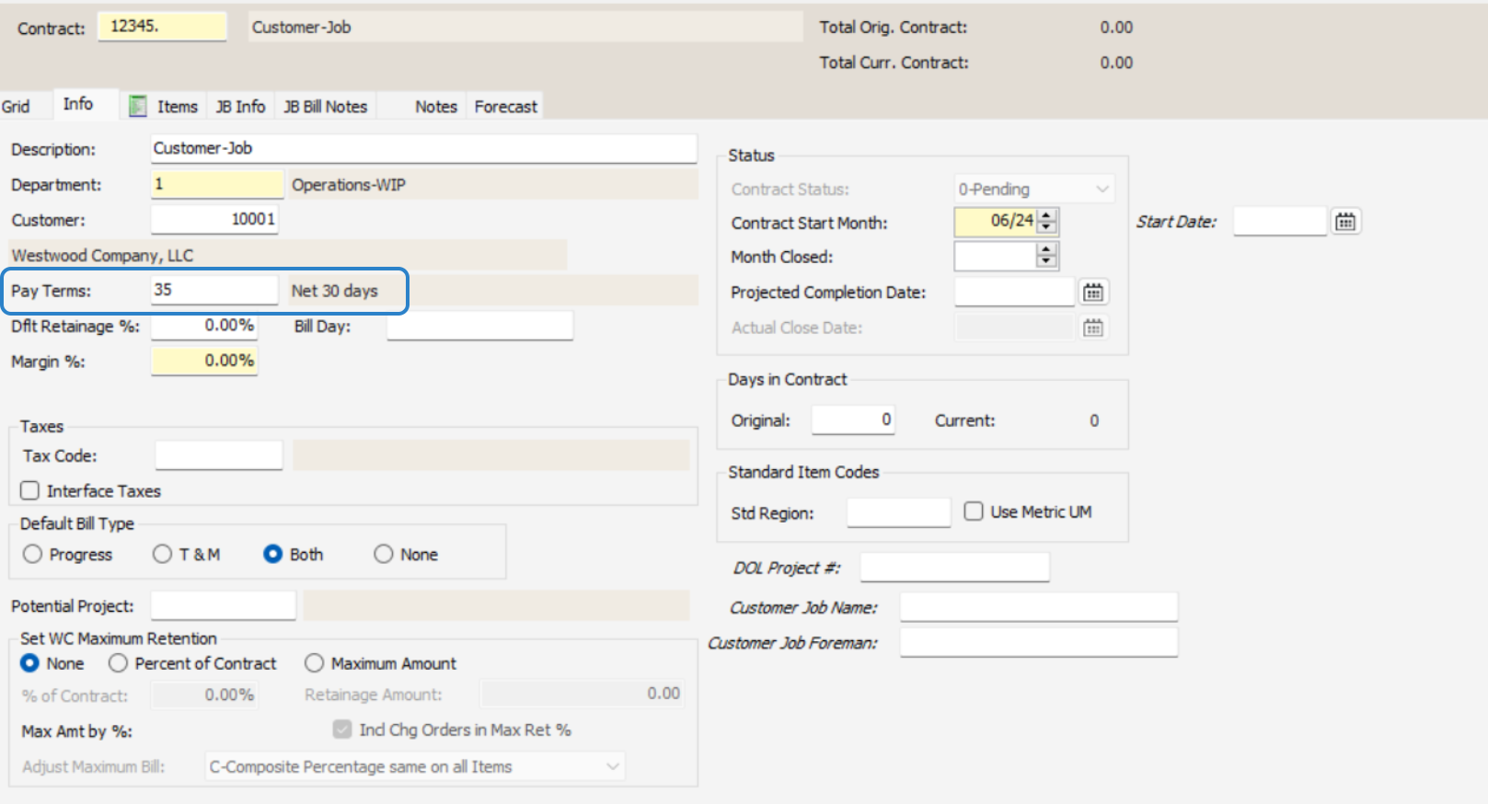Viewport: 1488px width, 804px height.
Task: Switch to the Info tab
Action: (x=78, y=104)
